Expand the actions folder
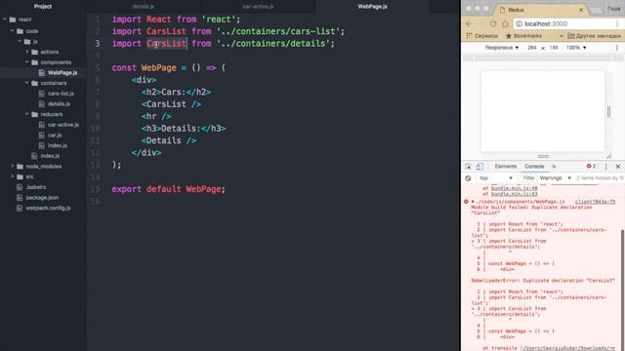This screenshot has width=625, height=351. [27, 52]
